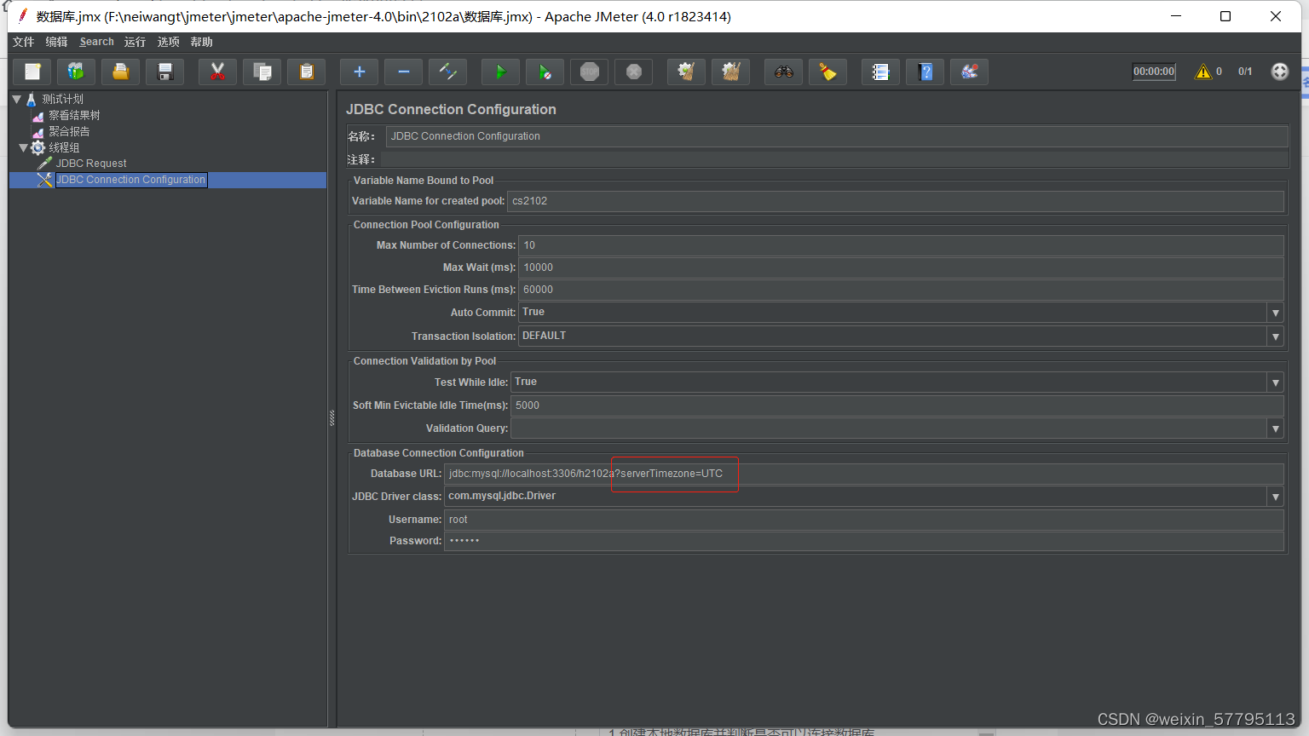This screenshot has height=736, width=1309.
Task: Open the Search menu
Action: coord(96,42)
